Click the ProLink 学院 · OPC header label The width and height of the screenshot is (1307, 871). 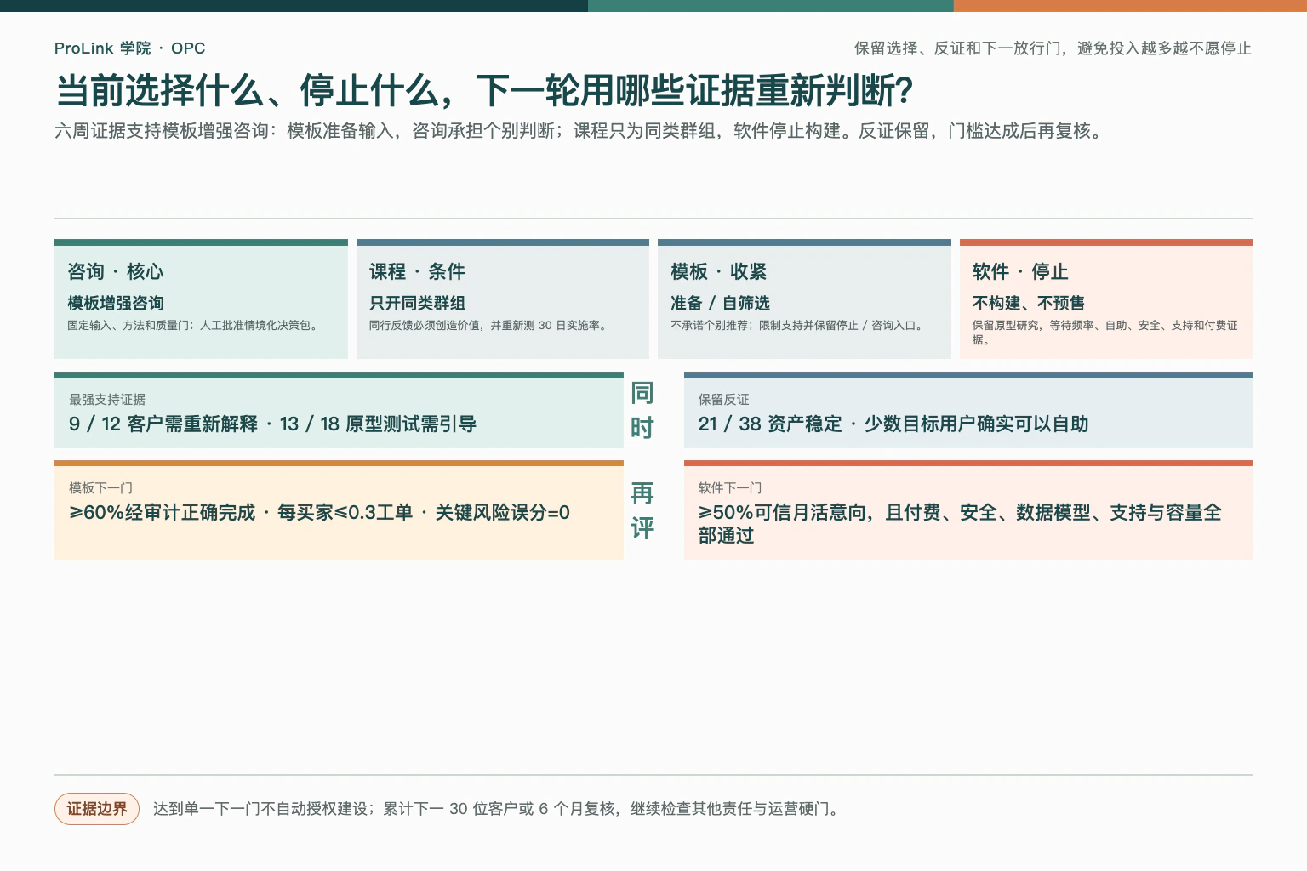[129, 48]
